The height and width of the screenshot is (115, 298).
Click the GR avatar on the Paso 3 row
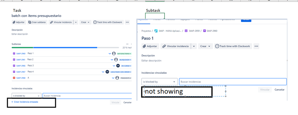pyautogui.click(x=118, y=66)
